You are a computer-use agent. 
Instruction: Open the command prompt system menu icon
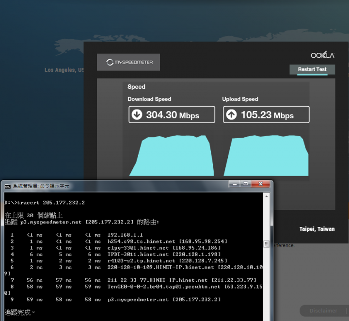(x=7, y=186)
